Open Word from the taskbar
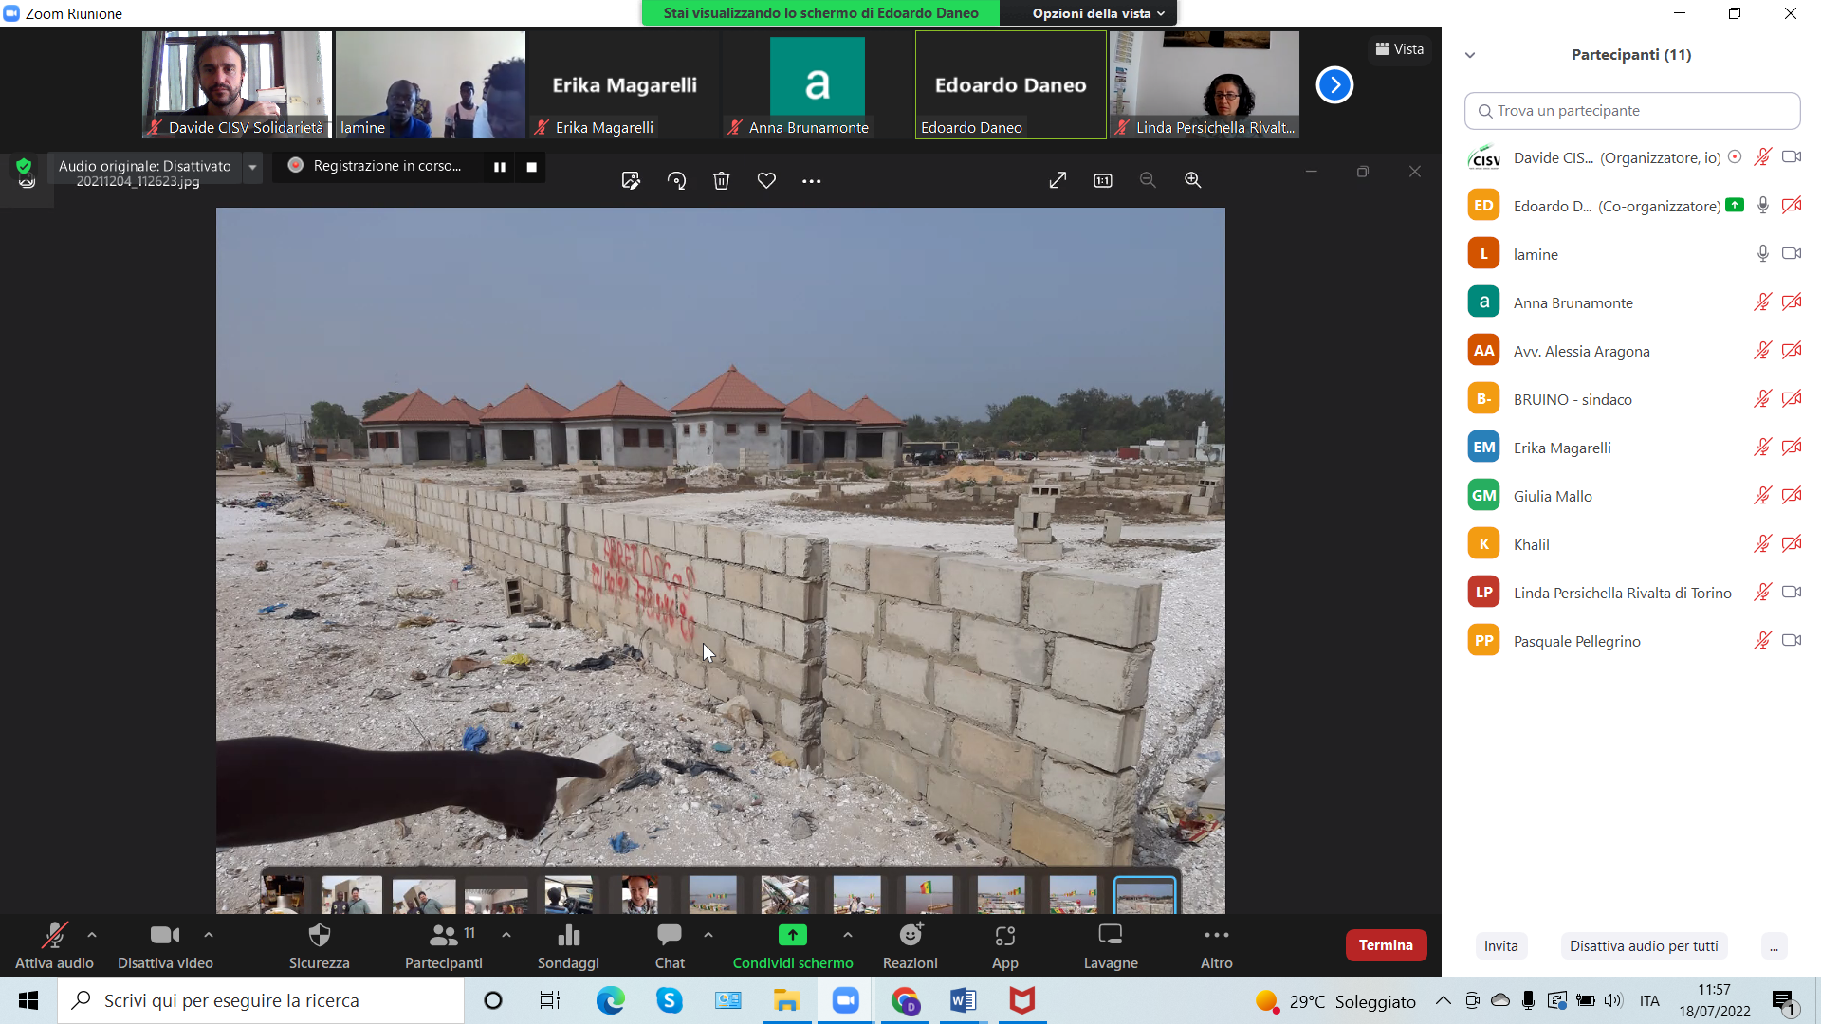 pyautogui.click(x=963, y=1000)
